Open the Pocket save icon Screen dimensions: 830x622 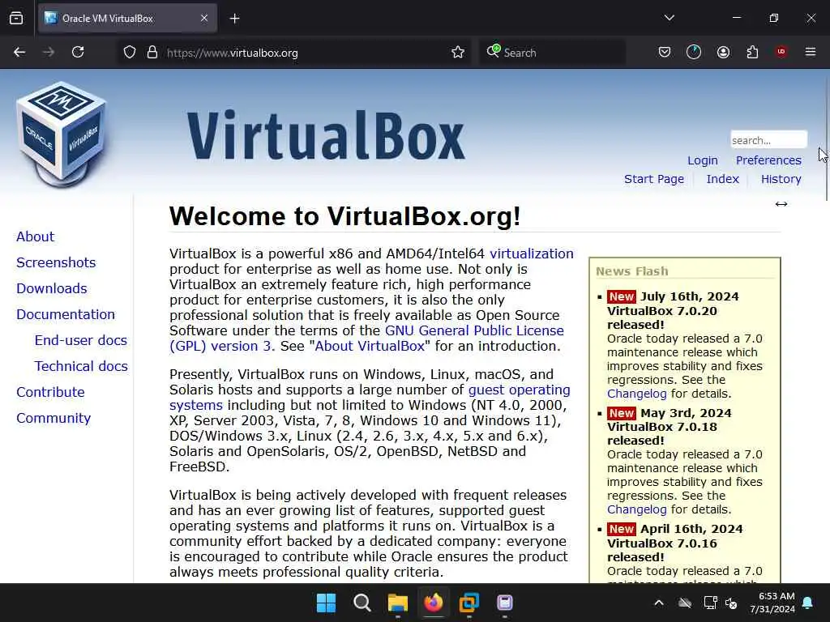(665, 52)
